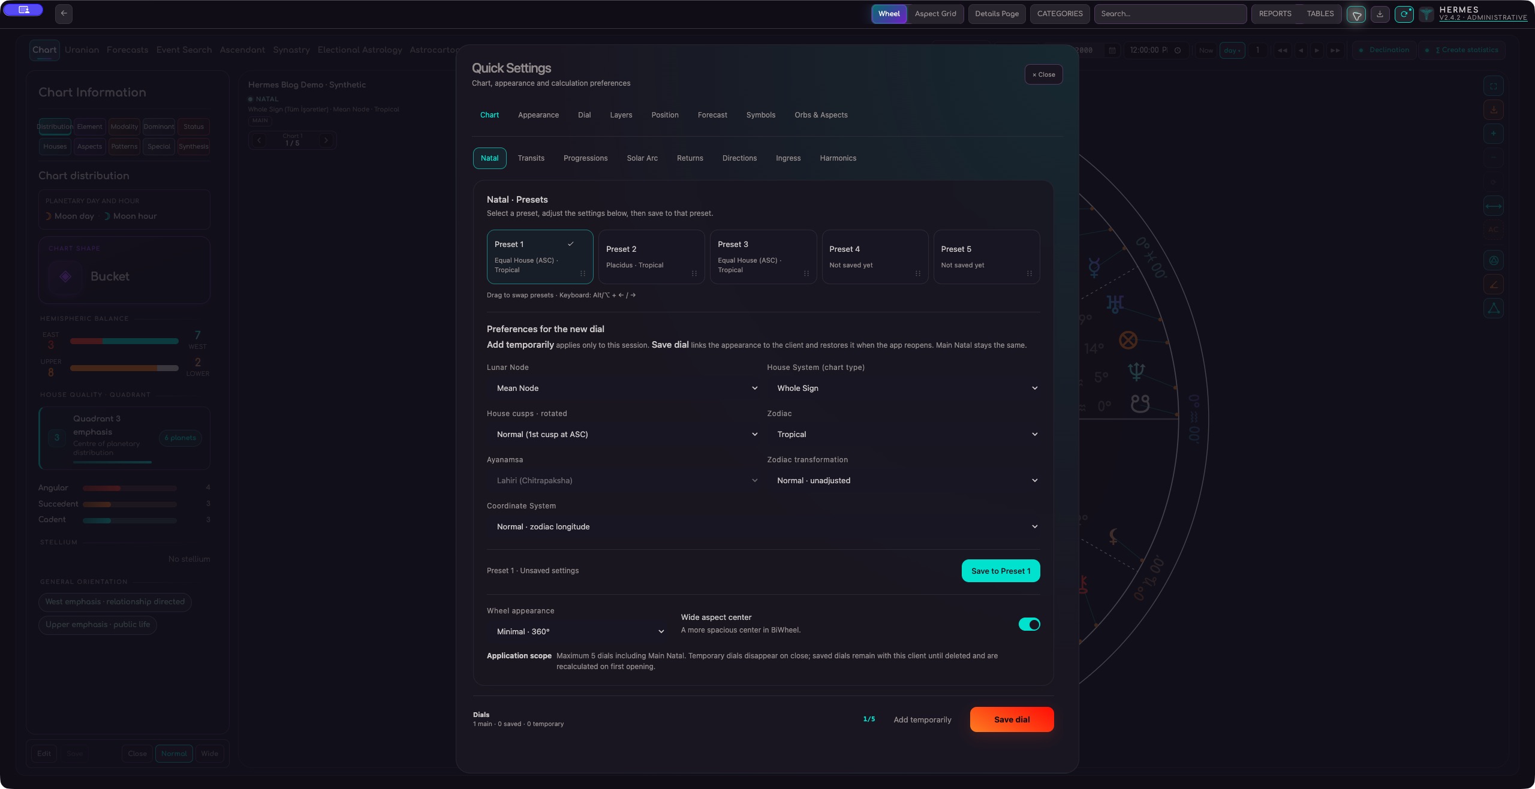The width and height of the screenshot is (1535, 789).
Task: Zoom in with the plus icon in right sidebar
Action: point(1493,134)
